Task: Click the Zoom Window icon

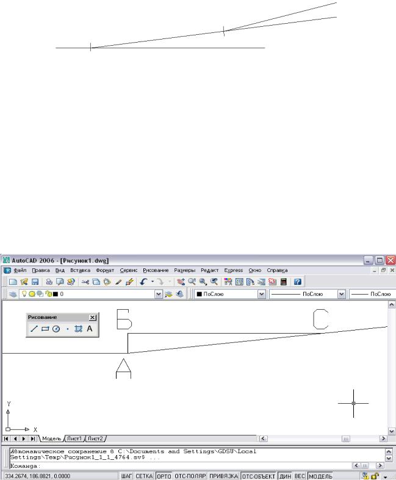Action: [x=203, y=282]
